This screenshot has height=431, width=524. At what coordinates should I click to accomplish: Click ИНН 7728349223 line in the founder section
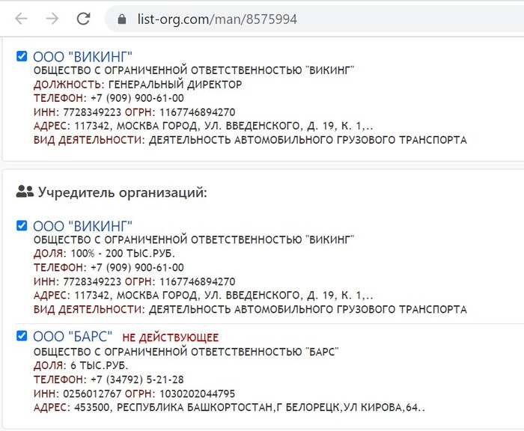point(134,281)
